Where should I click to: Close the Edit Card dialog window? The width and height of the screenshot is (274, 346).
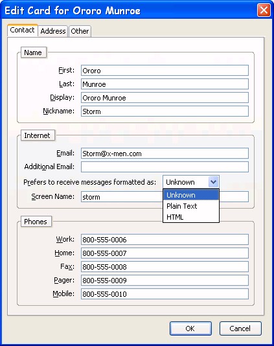264,10
